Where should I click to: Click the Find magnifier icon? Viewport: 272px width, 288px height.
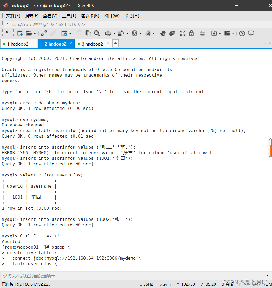tap(97, 33)
